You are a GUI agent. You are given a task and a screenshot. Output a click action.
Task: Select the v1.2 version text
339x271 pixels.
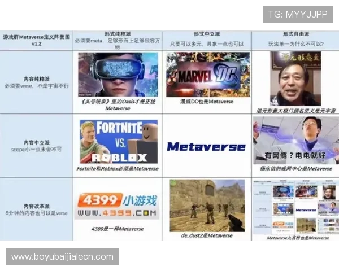(36, 43)
